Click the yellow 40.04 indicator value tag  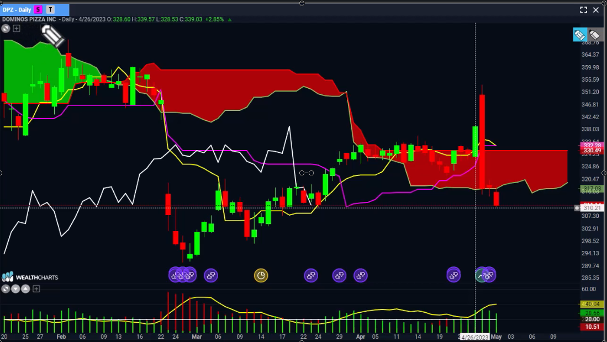point(592,304)
